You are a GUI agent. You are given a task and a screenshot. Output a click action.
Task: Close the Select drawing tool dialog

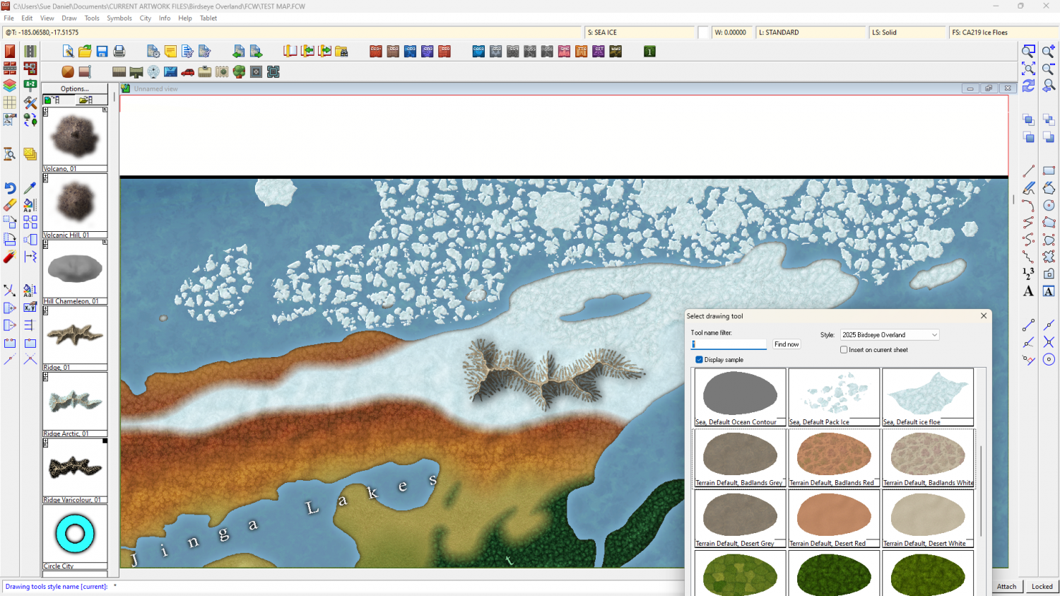[x=984, y=316]
